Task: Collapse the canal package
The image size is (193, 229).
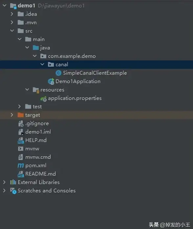Action: [42, 64]
